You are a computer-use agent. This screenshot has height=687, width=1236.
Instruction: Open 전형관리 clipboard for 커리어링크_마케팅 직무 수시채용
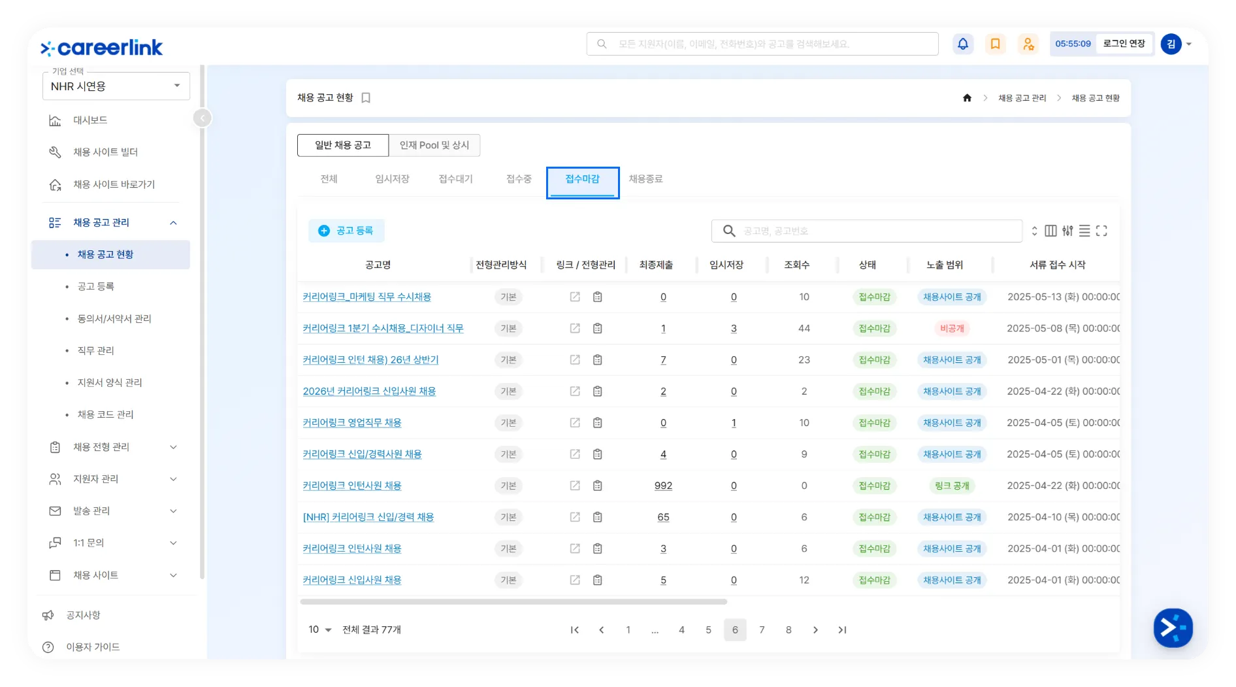[x=597, y=297]
